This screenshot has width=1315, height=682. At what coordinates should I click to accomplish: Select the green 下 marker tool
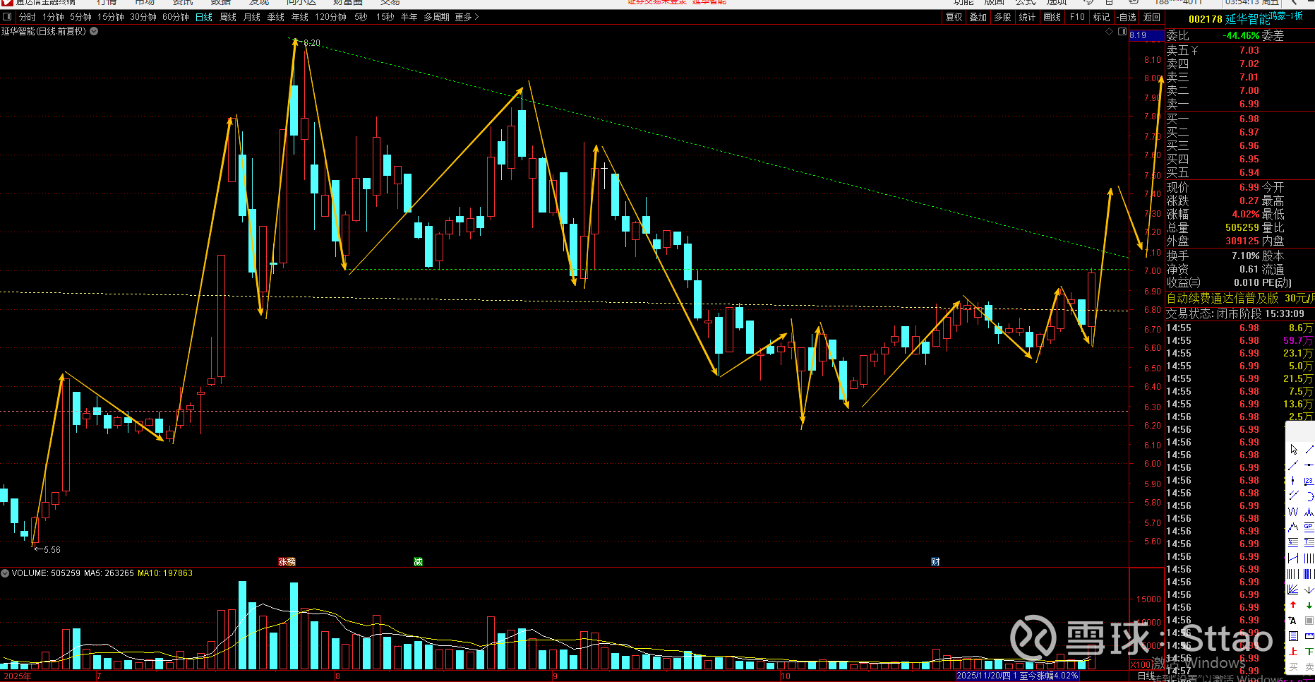[1309, 652]
